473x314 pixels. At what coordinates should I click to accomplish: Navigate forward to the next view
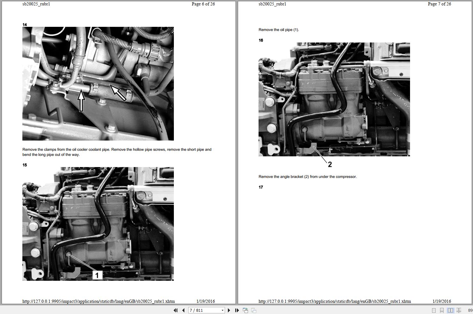pos(253,310)
